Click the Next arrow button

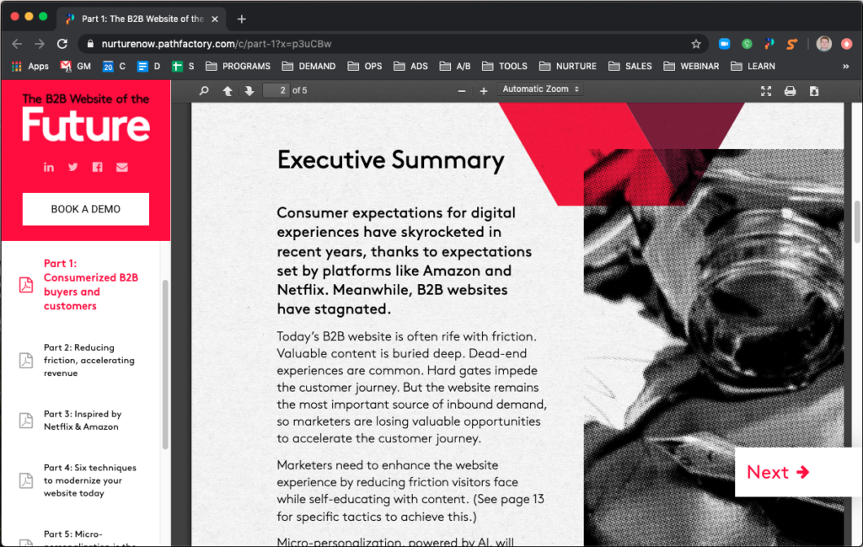click(780, 472)
